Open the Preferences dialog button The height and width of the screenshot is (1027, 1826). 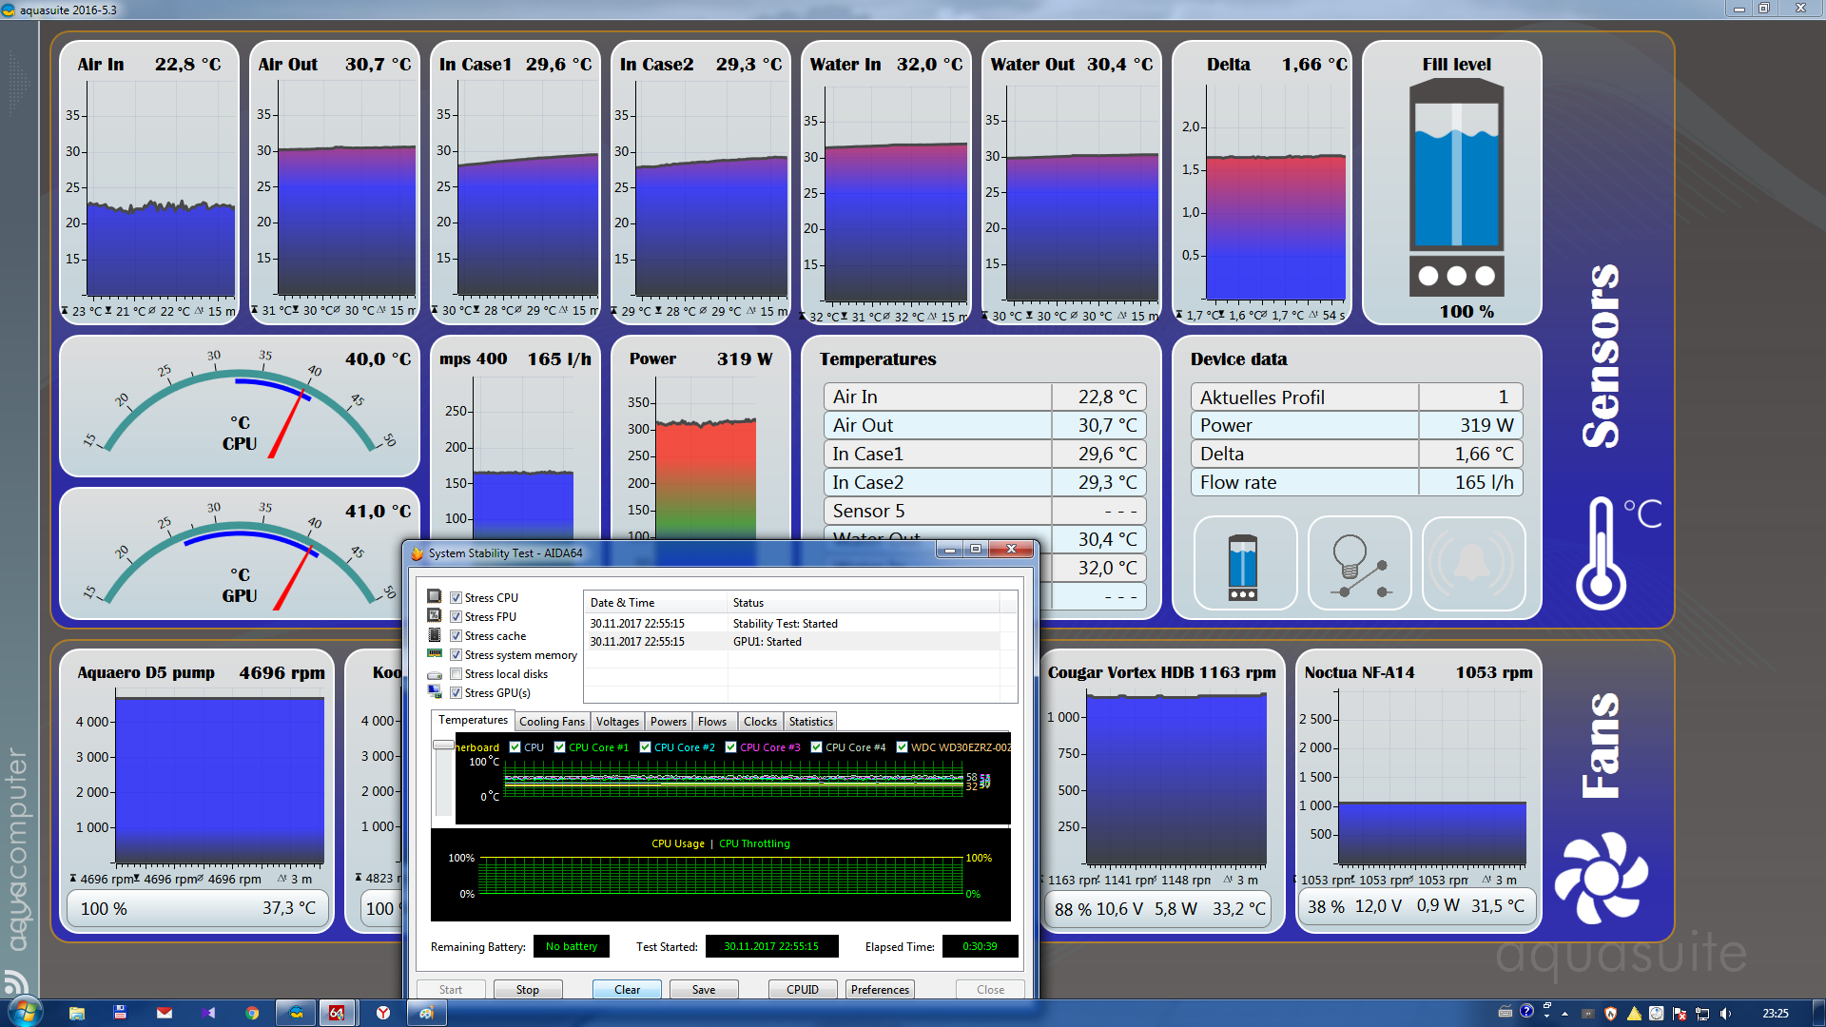pyautogui.click(x=880, y=990)
